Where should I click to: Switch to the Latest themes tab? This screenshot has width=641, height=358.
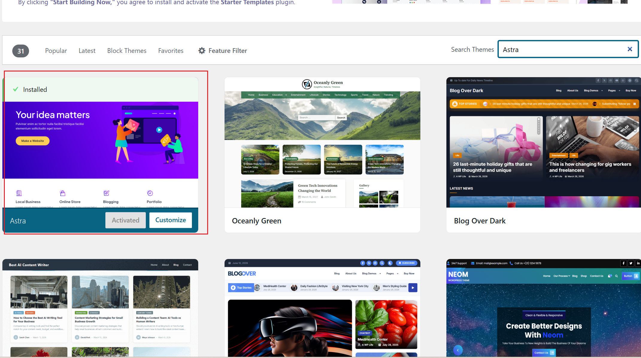(87, 51)
